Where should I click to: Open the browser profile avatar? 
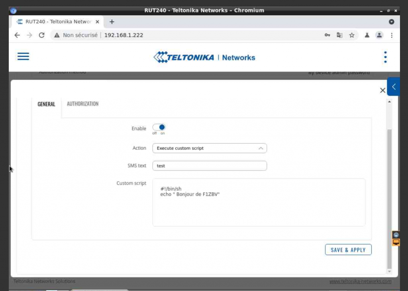point(379,35)
